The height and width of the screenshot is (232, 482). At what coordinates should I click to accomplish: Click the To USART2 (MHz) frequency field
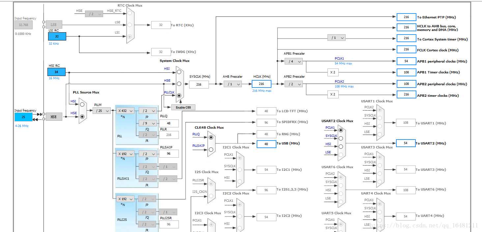406,143
